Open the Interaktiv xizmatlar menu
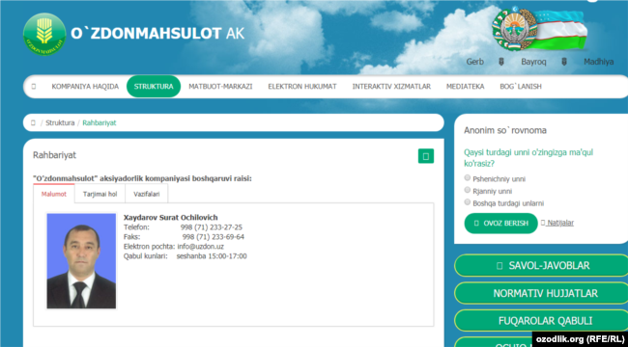Screen dimensions: 628x347 click(391, 87)
